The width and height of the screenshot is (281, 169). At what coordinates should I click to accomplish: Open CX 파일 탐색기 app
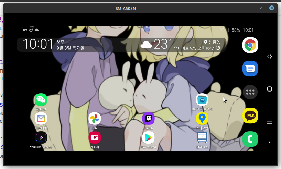click(202, 99)
